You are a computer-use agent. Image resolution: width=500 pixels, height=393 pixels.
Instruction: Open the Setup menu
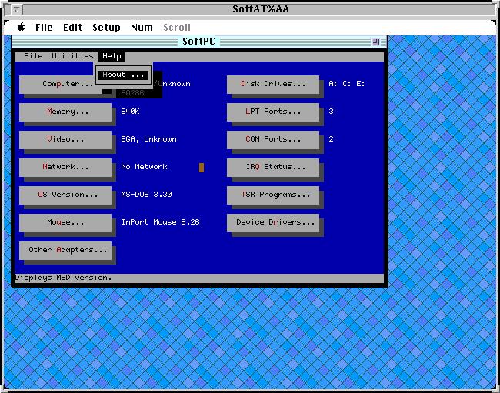pos(106,27)
